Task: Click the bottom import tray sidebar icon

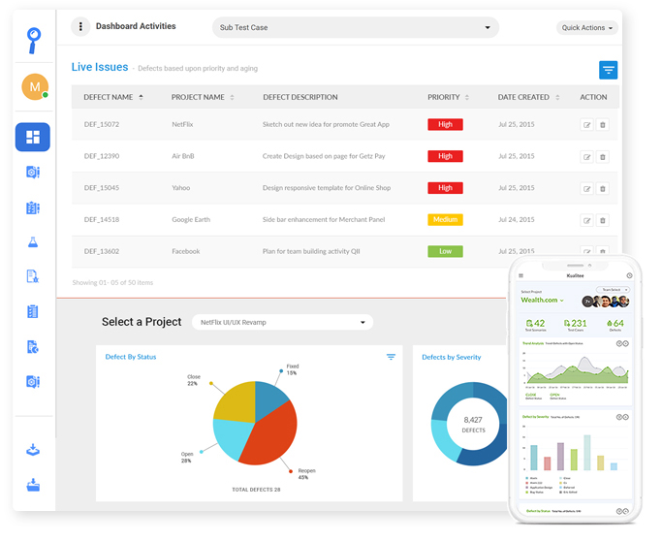Action: (33, 485)
